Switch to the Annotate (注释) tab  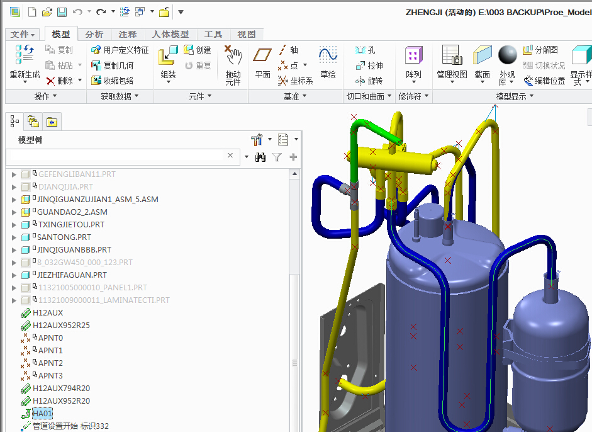click(x=128, y=35)
